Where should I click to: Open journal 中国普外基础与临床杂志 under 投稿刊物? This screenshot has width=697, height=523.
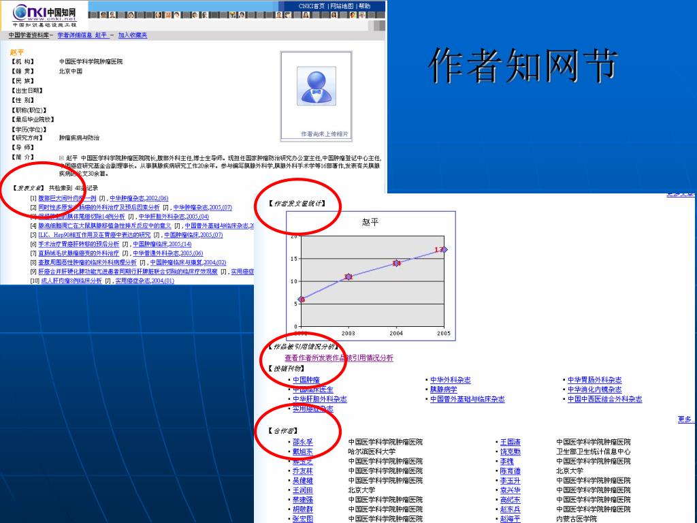(467, 399)
